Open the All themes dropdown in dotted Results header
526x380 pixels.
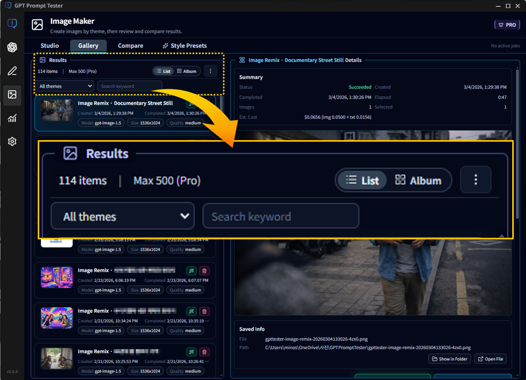click(66, 86)
